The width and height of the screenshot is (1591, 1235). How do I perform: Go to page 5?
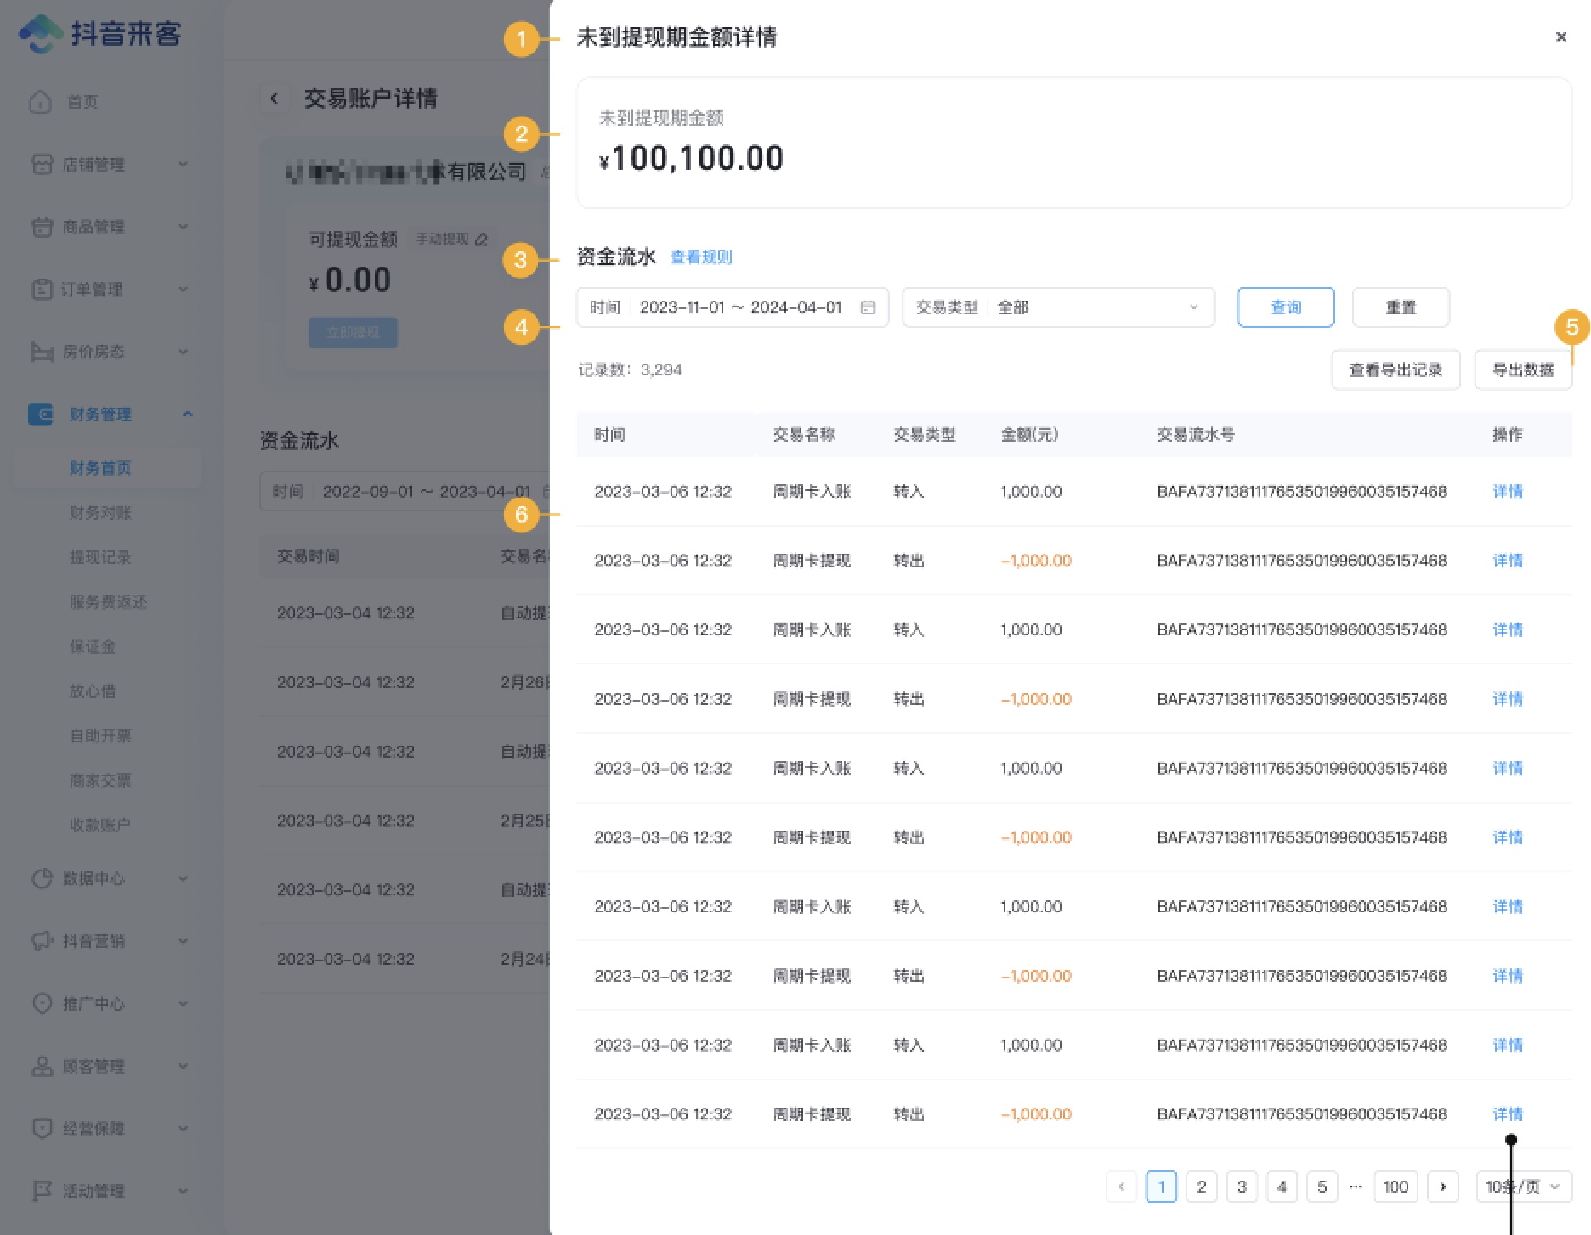1322,1187
